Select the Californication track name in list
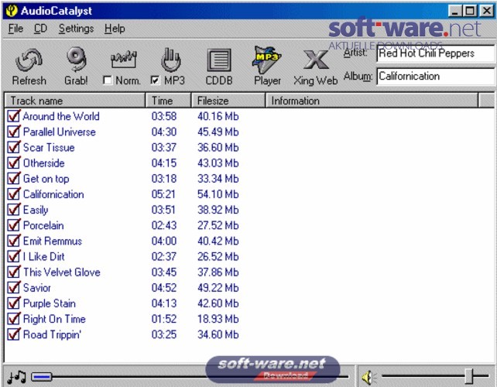This screenshot has height=387, width=497. pos(53,194)
